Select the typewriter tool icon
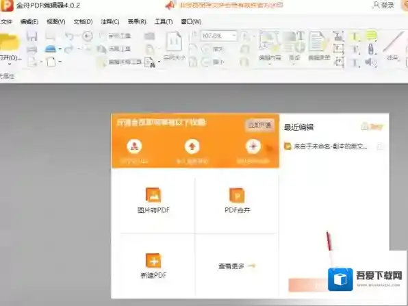Image resolution: width=408 pixels, height=306 pixels. (x=339, y=36)
